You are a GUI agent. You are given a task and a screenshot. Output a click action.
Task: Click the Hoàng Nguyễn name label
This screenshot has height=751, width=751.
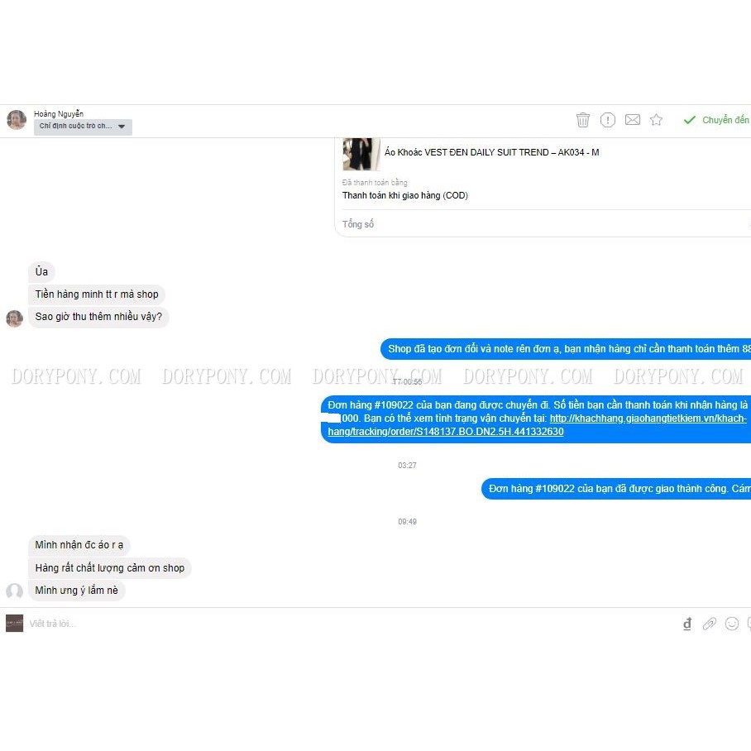[59, 113]
